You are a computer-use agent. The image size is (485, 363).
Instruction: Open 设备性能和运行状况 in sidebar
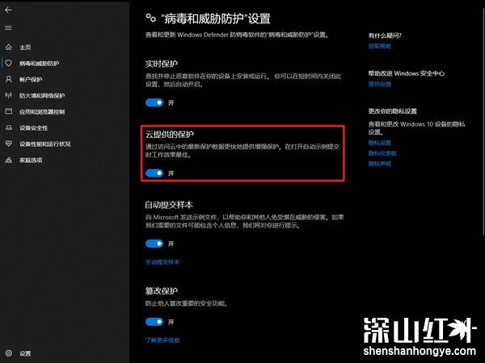44,144
